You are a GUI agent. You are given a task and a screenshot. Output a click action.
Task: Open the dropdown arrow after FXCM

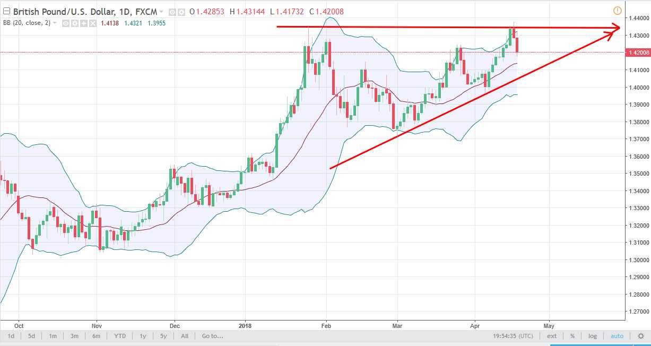point(161,11)
